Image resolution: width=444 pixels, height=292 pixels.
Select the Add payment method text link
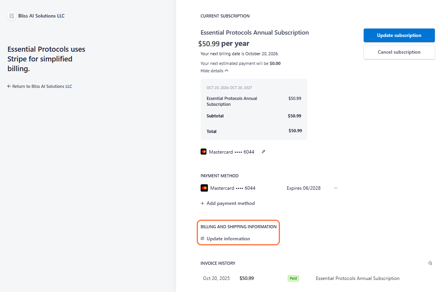coord(231,203)
